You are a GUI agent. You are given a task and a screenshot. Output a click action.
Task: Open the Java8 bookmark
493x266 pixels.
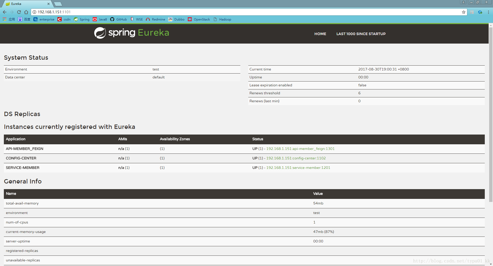pyautogui.click(x=100, y=19)
